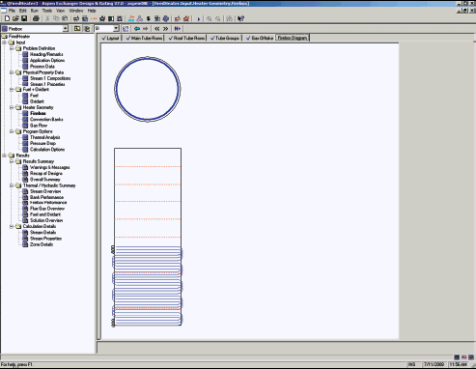Screen dimensions: 476x369
Task: Switch to the Tube Groups tab
Action: (x=225, y=38)
